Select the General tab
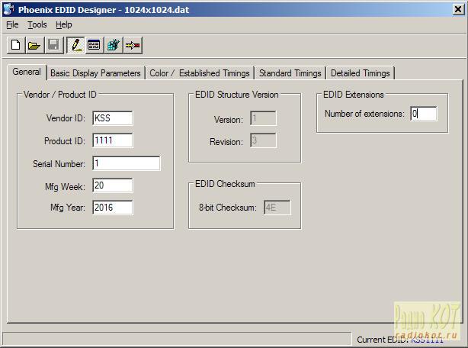This screenshot has height=348, width=468. click(x=27, y=72)
